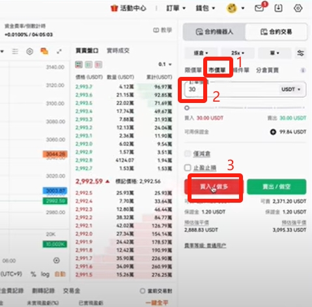Select the buy-and-sell order book view icon

(79, 65)
